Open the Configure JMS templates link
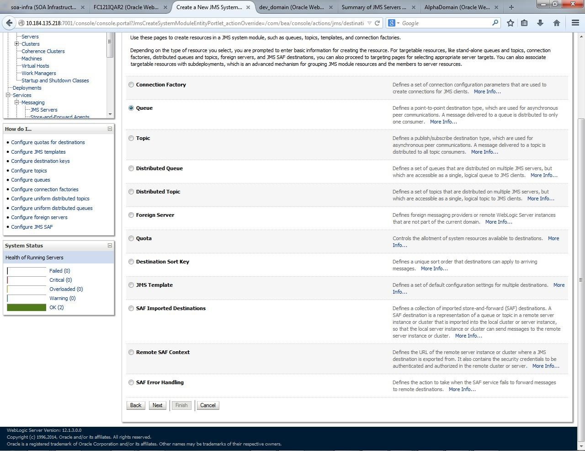Image resolution: width=585 pixels, height=451 pixels. coord(38,152)
